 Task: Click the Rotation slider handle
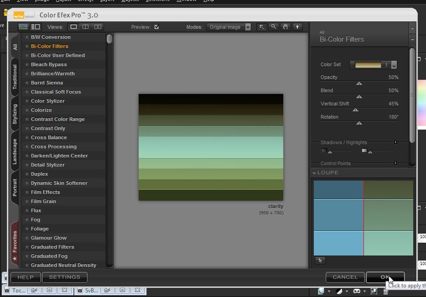tap(359, 123)
